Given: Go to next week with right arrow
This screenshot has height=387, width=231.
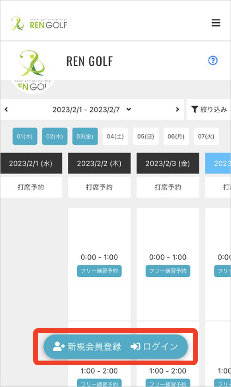Looking at the screenshot, I should pyautogui.click(x=177, y=109).
